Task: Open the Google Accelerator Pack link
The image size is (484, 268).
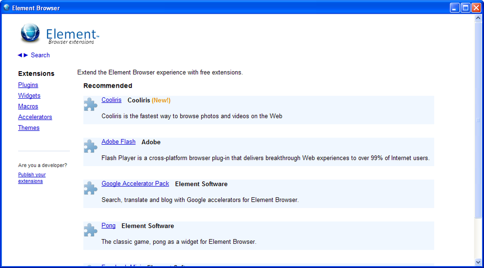Action: click(x=135, y=183)
